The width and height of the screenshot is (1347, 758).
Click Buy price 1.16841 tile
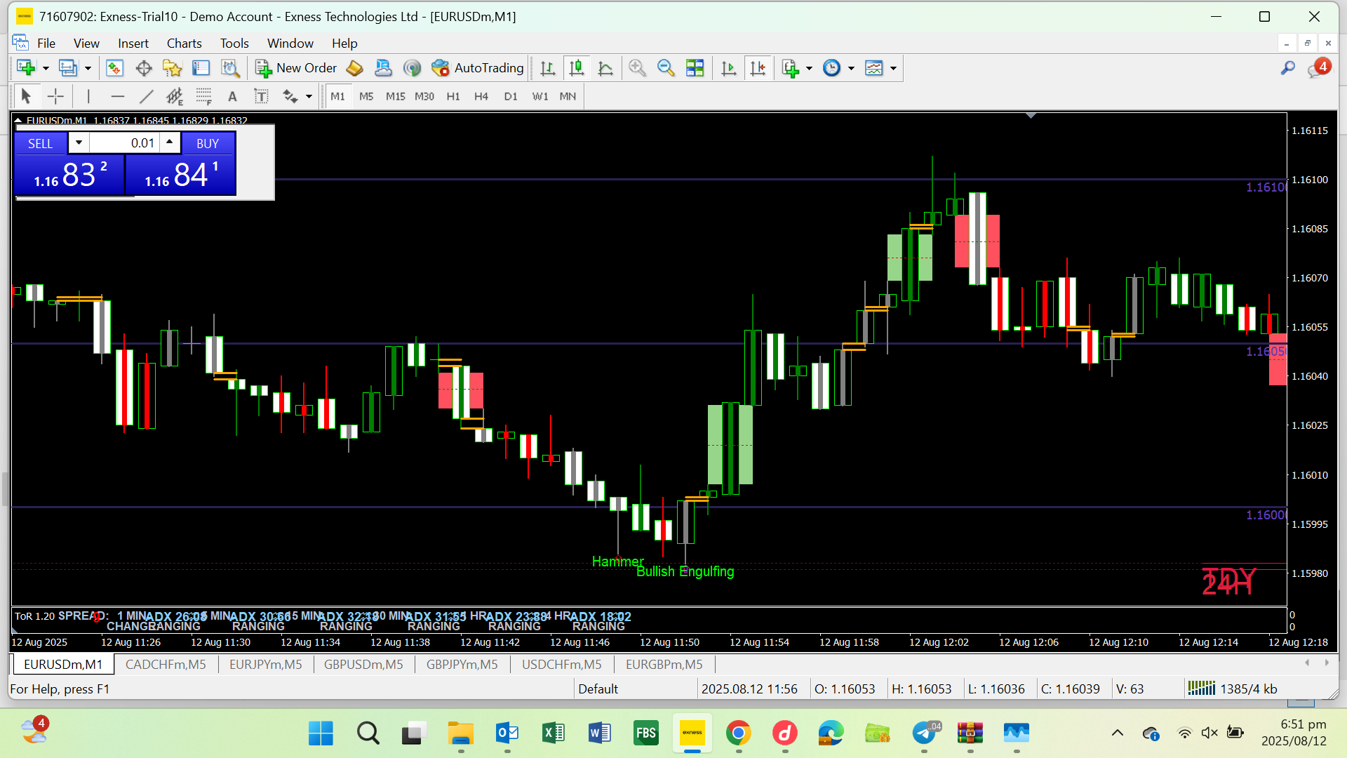pos(181,175)
